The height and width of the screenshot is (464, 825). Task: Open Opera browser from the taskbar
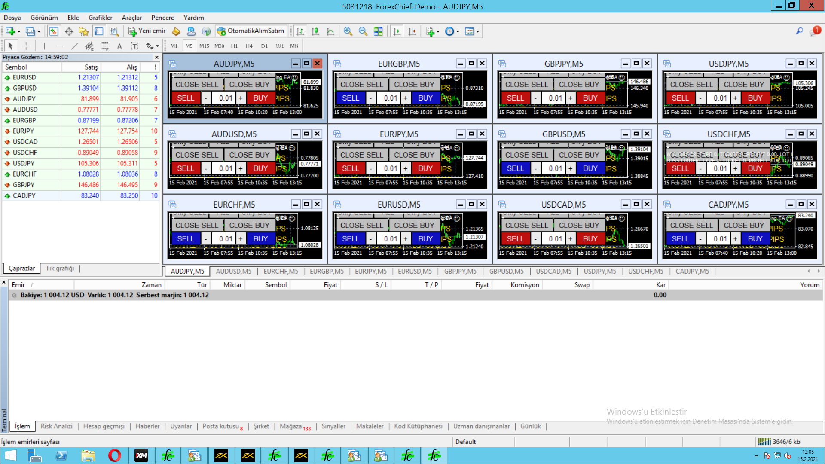tap(114, 455)
